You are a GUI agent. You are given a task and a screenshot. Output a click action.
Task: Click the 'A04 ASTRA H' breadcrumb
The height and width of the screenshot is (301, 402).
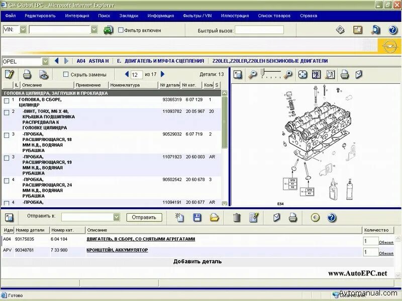92,61
